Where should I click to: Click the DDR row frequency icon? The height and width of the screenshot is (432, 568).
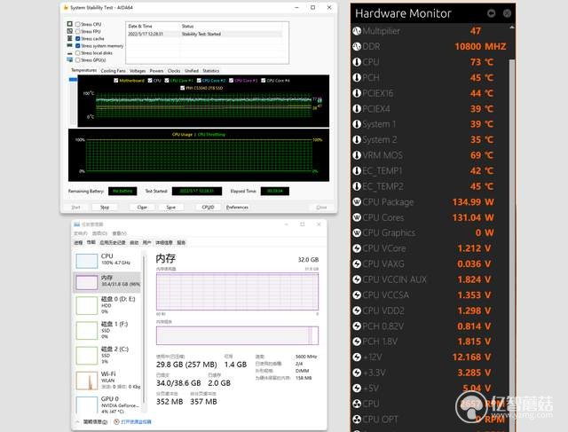pyautogui.click(x=357, y=46)
